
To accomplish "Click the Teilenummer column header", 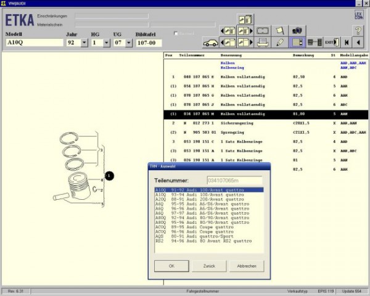I will (x=192, y=55).
